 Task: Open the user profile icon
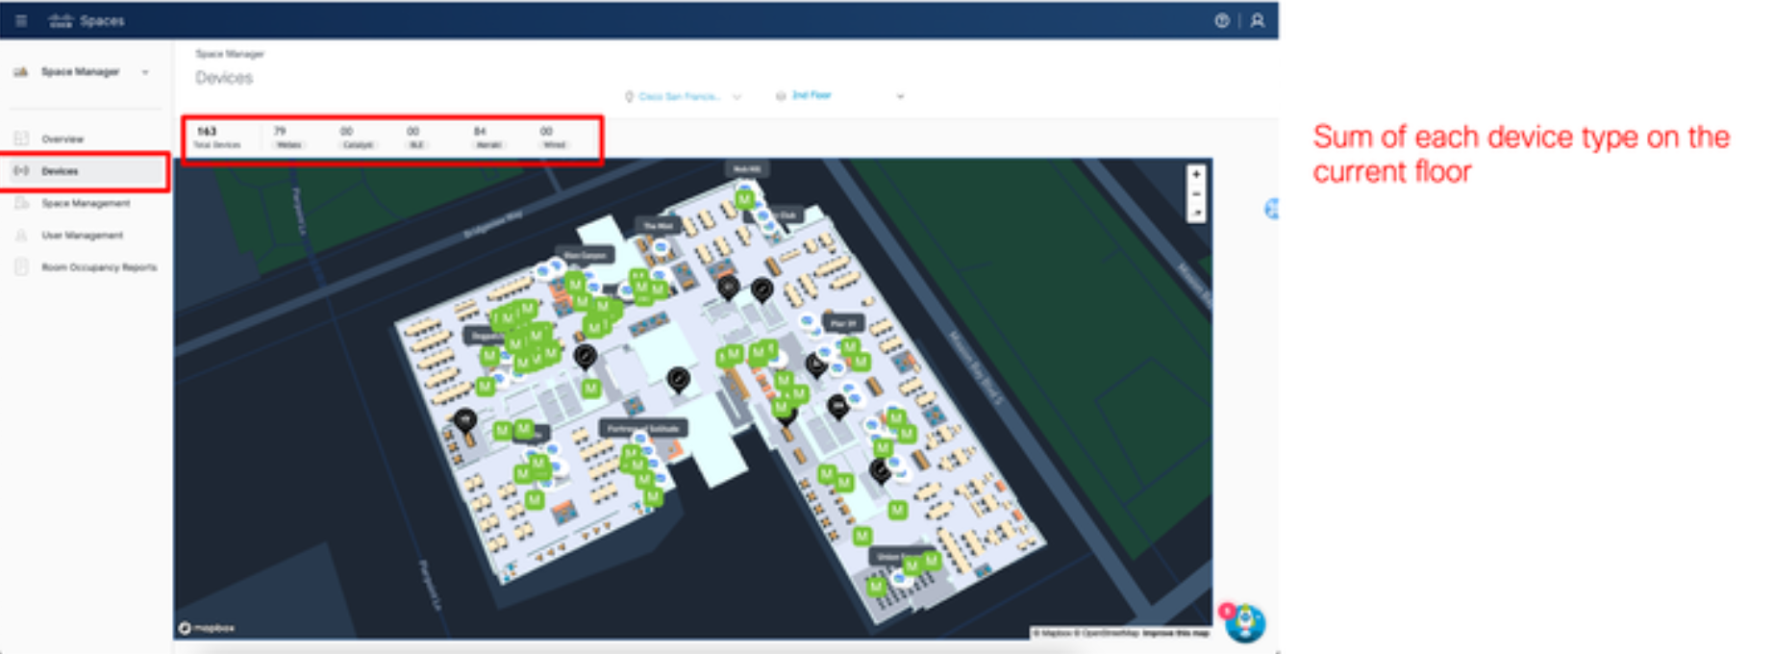coord(1257,20)
